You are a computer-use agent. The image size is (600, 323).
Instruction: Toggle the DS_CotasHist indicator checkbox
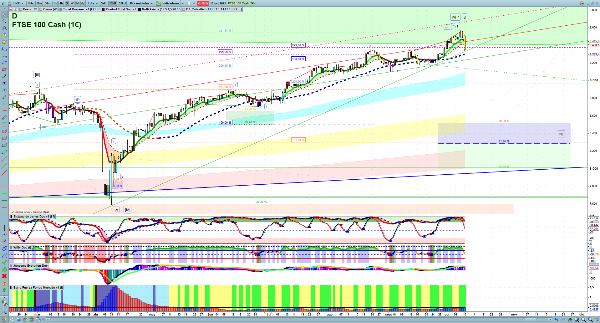point(184,9)
